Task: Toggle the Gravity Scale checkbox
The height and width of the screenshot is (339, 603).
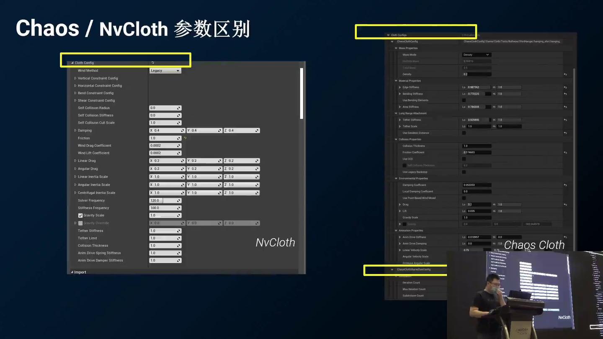Action: pos(80,216)
